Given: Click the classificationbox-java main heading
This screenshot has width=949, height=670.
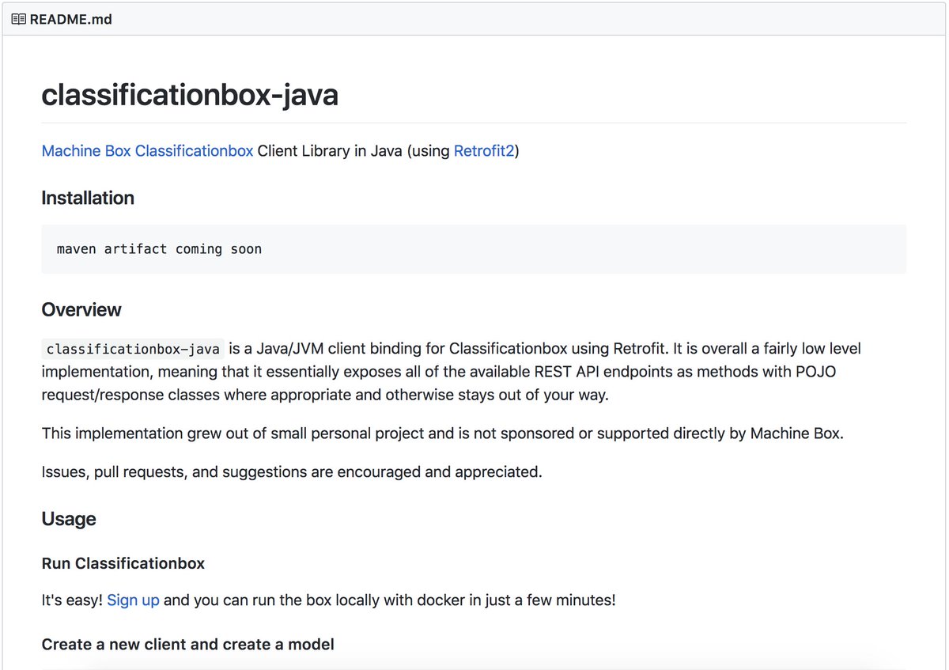Looking at the screenshot, I should [x=190, y=95].
